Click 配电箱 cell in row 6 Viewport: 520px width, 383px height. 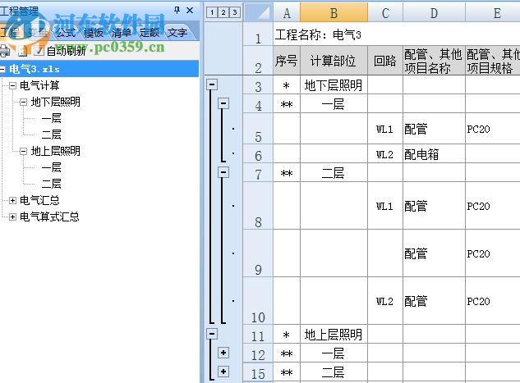coord(434,154)
